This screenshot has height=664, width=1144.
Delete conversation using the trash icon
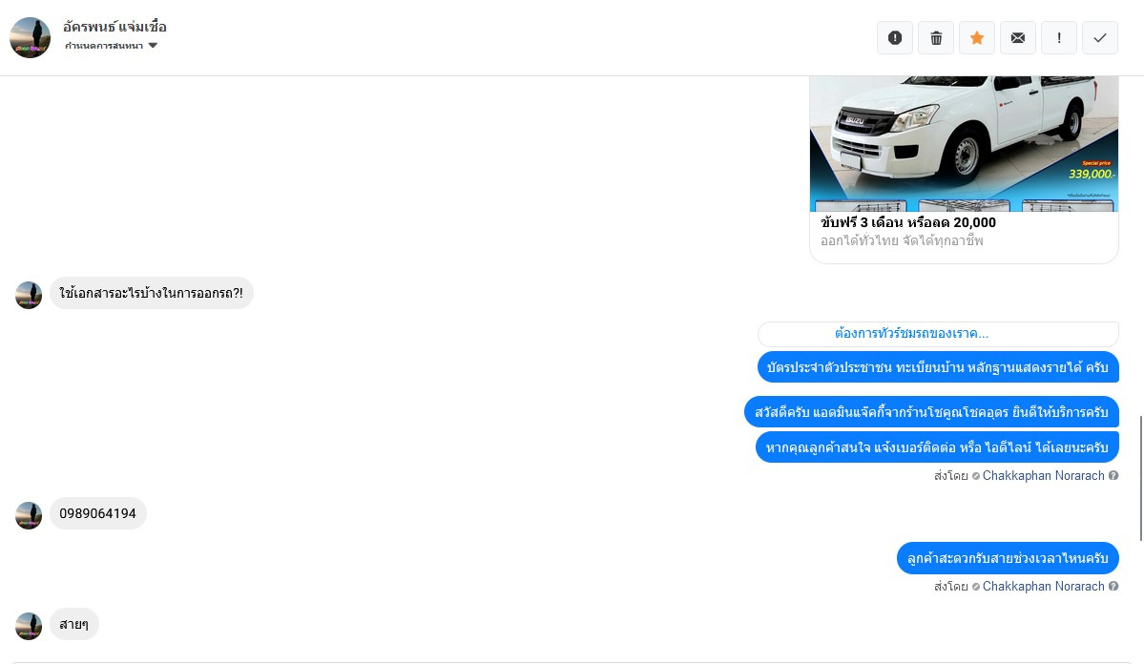click(936, 38)
